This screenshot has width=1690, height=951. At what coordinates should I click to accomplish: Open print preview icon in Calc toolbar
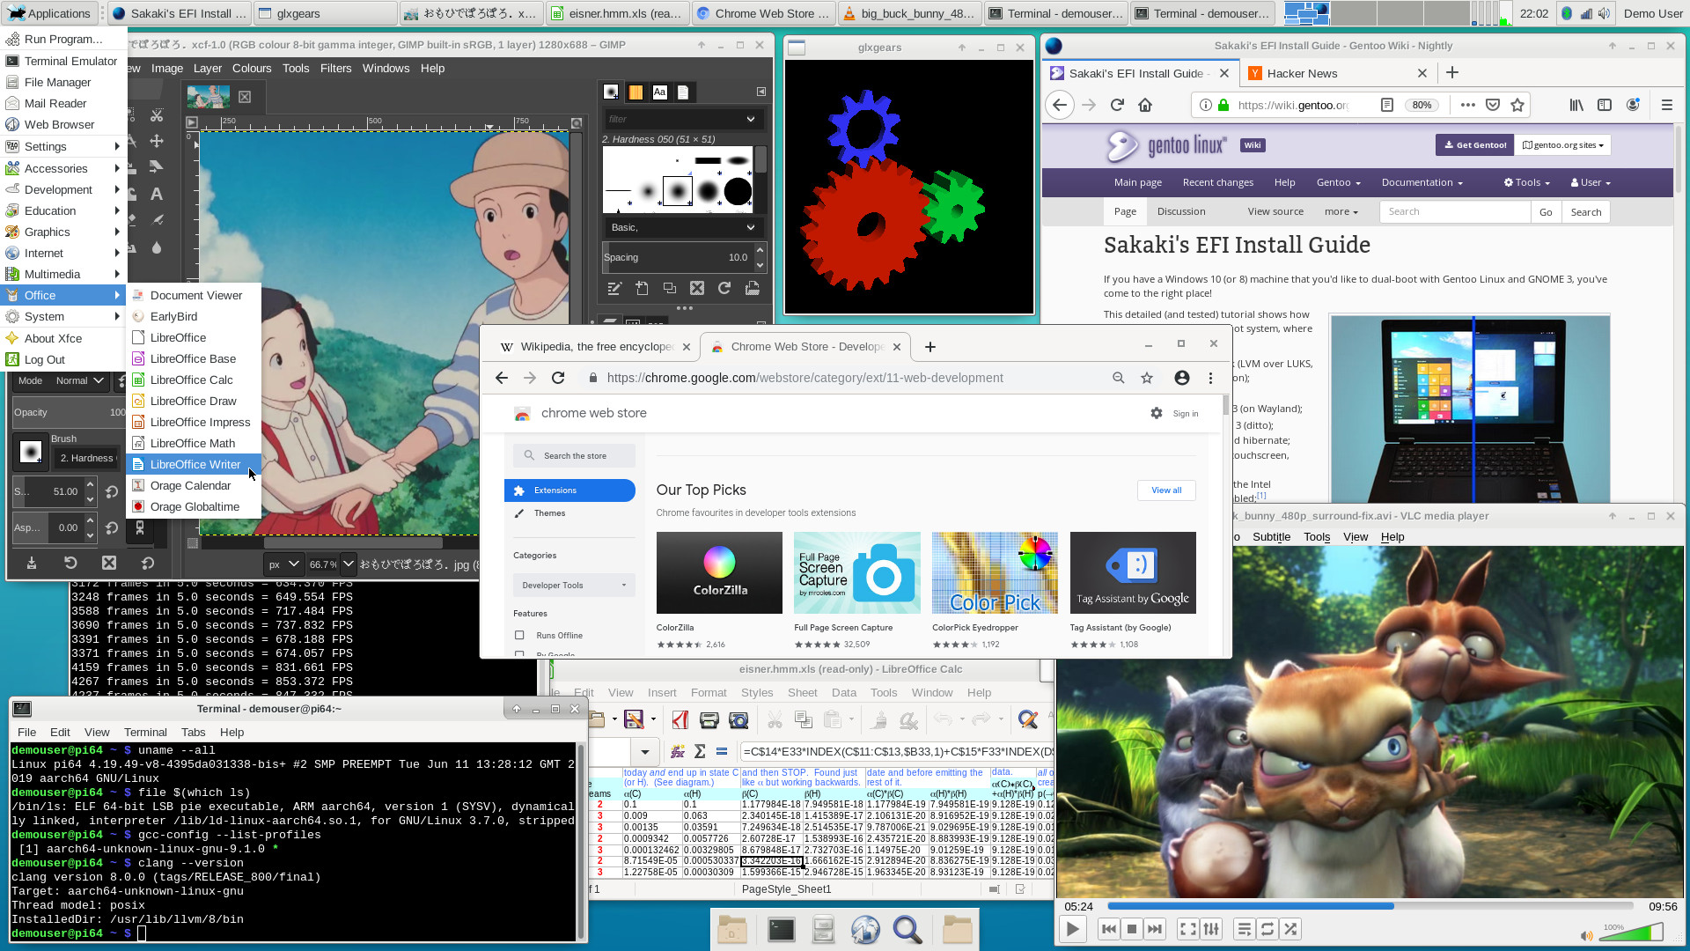(738, 720)
